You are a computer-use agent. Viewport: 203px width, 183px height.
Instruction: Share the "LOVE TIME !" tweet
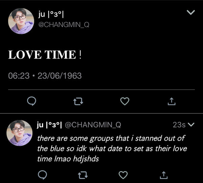[172, 101]
